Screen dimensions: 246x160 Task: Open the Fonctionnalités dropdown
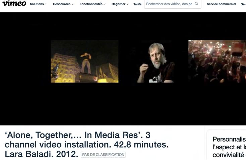point(93,4)
